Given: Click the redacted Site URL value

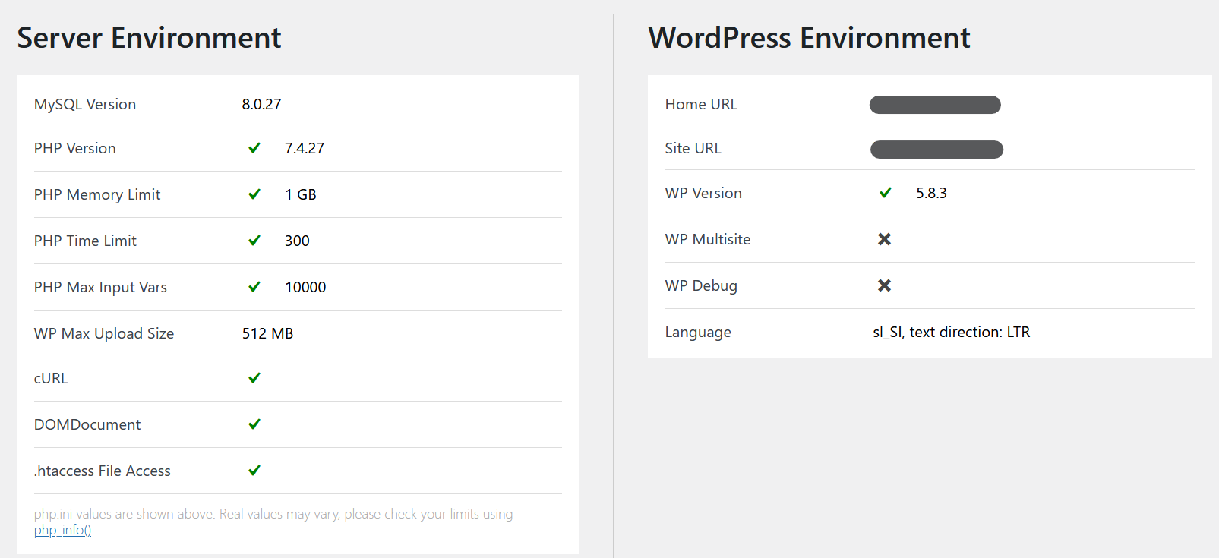Looking at the screenshot, I should (x=936, y=150).
